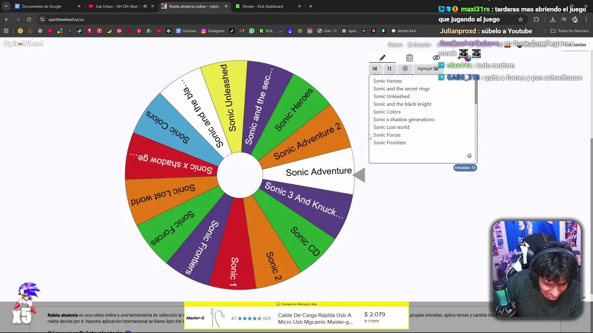Click the white center of the wheel
Image resolution: width=593 pixels, height=333 pixels.
pyautogui.click(x=240, y=175)
